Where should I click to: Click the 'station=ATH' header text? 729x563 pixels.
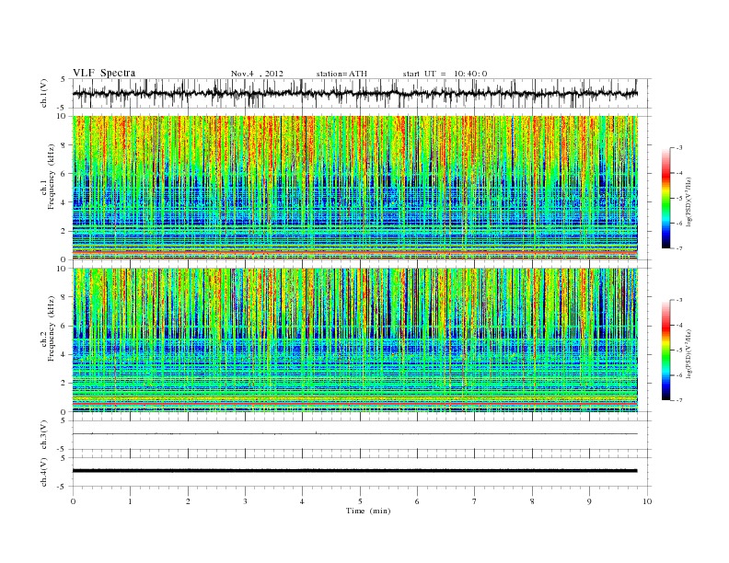coord(341,74)
